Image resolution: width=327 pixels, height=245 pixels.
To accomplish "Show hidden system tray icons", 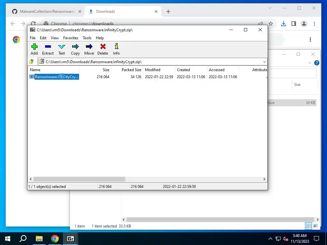I will 270,239.
